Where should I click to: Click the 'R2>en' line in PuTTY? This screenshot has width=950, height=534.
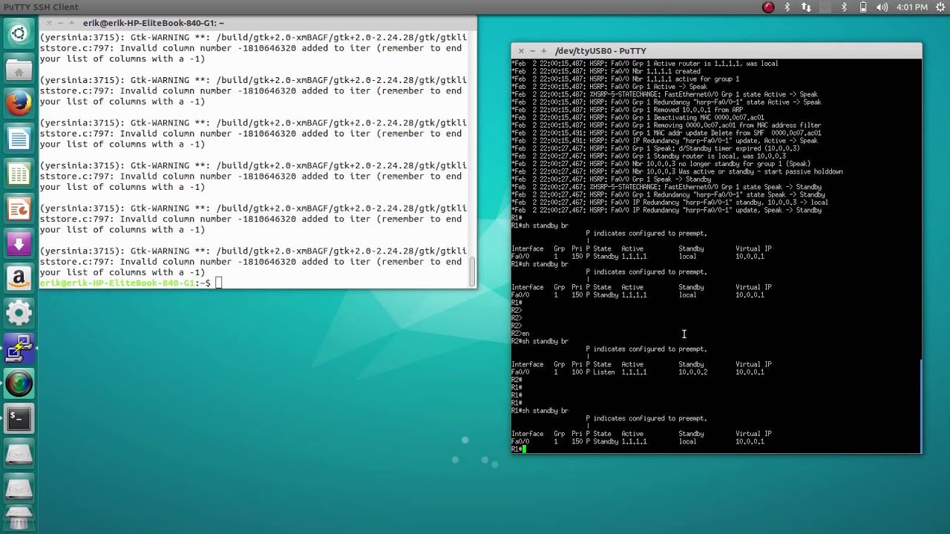(x=520, y=334)
